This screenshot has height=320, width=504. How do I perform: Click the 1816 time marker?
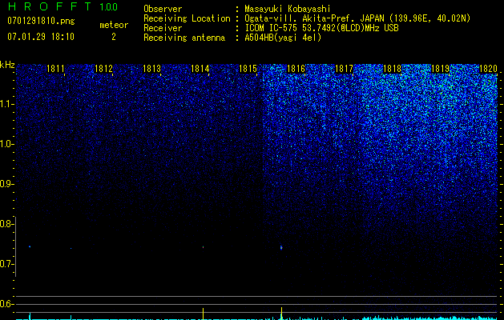pyautogui.click(x=296, y=69)
